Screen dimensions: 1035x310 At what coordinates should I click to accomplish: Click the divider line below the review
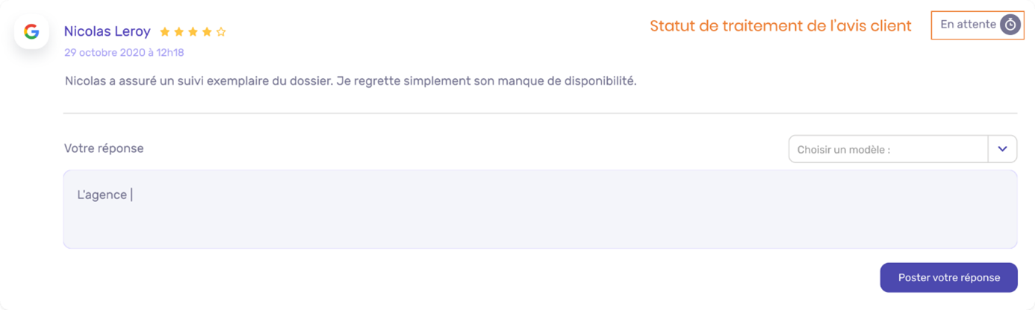(540, 113)
